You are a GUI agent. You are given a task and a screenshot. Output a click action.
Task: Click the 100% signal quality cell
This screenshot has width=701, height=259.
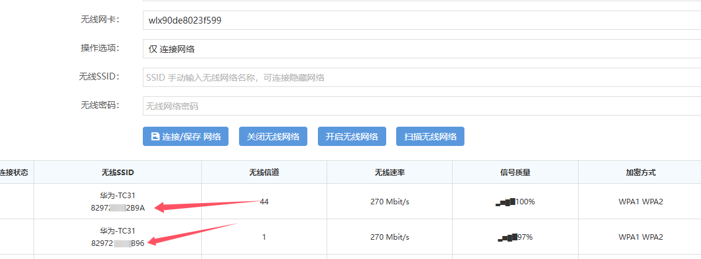(515, 202)
